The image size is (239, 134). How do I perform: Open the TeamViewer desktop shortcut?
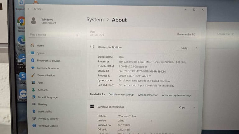(x=22, y=96)
